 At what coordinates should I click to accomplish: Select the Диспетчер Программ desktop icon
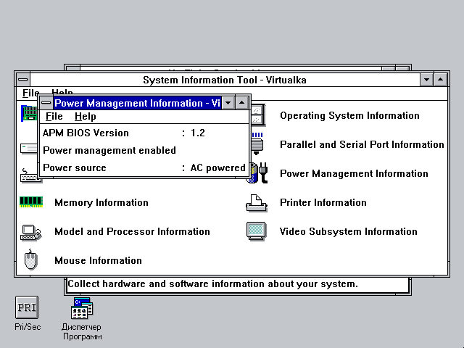81,310
